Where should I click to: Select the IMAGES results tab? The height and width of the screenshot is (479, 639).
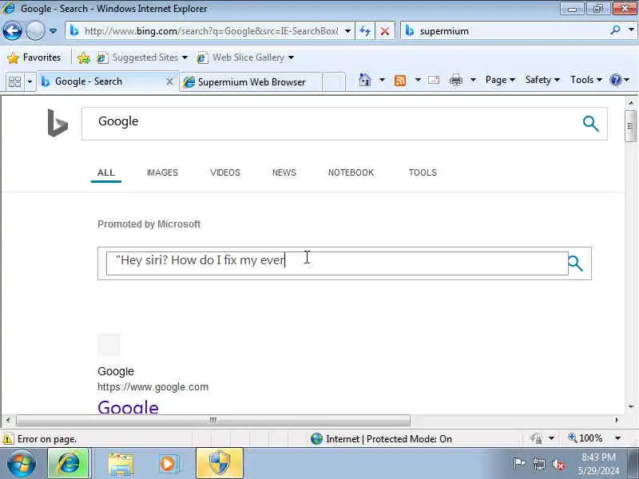[x=162, y=172]
